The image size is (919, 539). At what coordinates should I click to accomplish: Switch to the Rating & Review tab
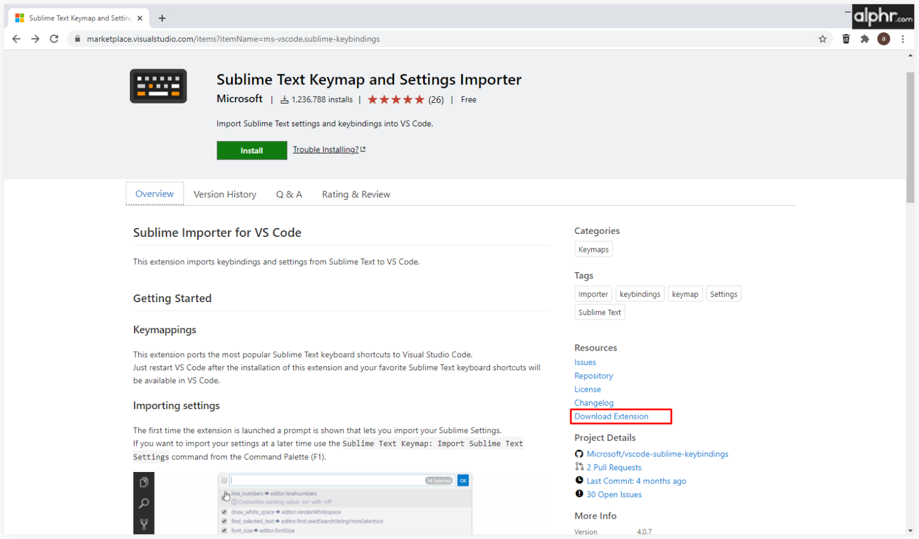point(356,194)
